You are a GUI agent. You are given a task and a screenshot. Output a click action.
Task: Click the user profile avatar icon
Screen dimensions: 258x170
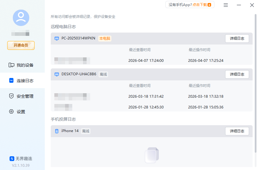click(x=21, y=18)
